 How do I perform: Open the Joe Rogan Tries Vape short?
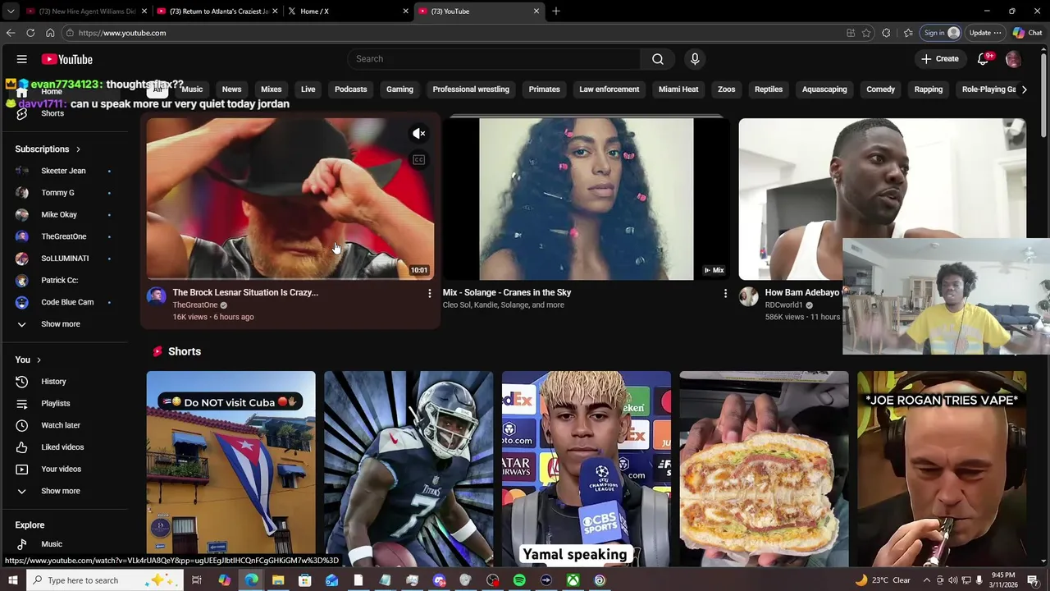(941, 468)
